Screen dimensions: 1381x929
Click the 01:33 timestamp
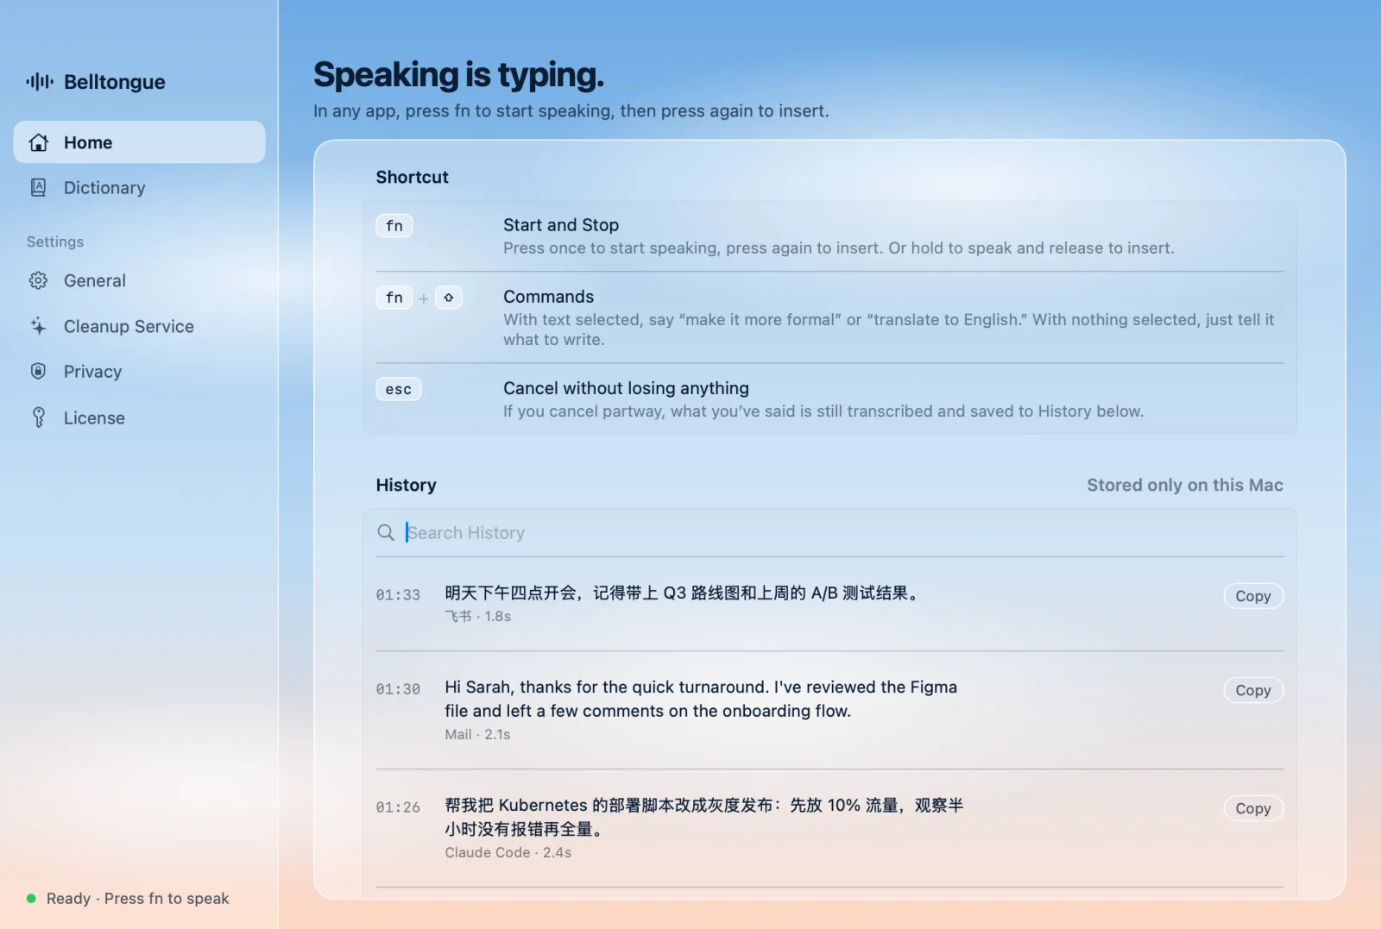point(398,594)
